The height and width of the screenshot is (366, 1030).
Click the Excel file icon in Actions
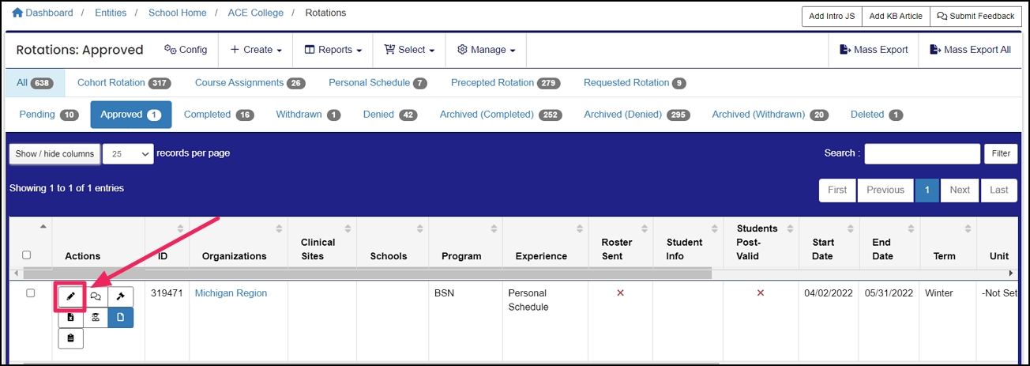pyautogui.click(x=70, y=318)
